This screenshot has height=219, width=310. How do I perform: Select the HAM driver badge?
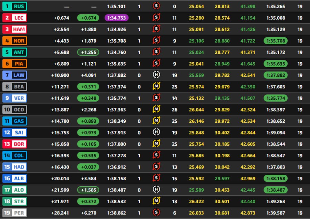[x=14, y=29]
